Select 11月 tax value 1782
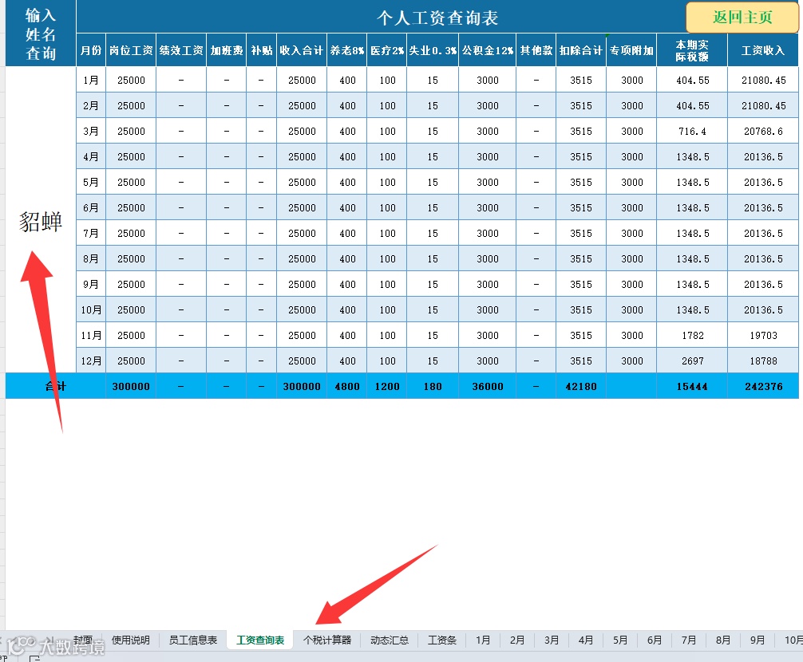803x662 pixels. tap(692, 335)
